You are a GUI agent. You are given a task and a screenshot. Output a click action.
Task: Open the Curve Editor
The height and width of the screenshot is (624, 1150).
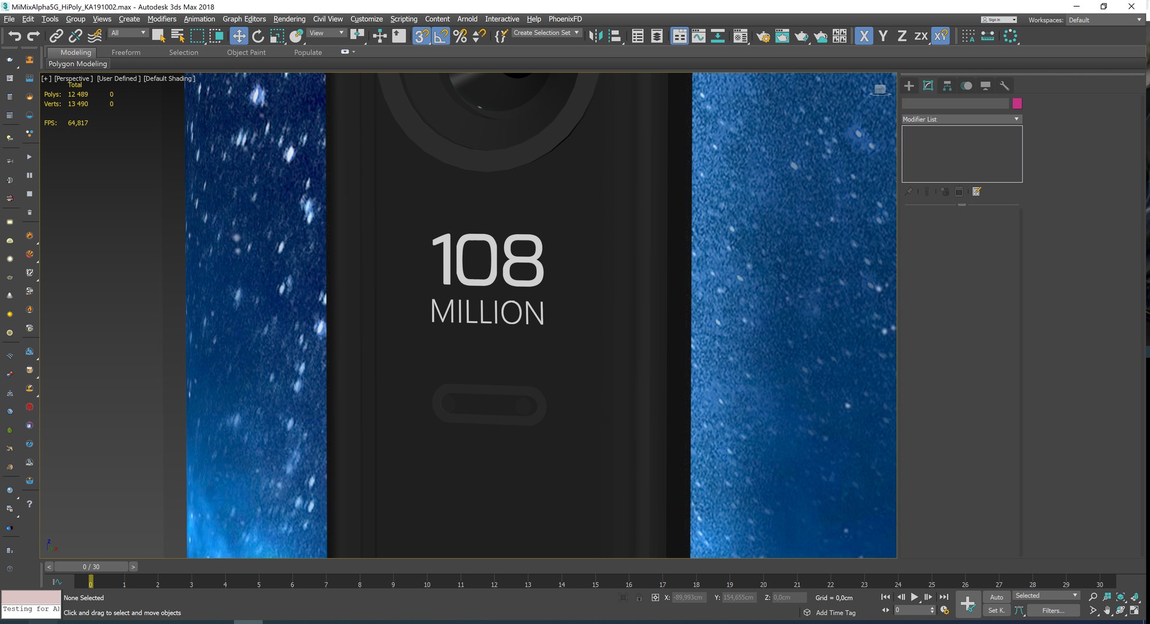698,36
